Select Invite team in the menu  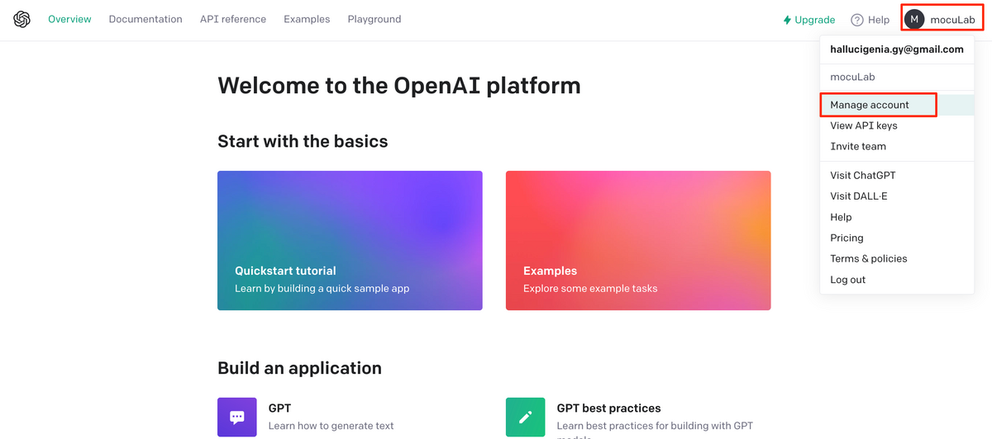click(x=897, y=146)
